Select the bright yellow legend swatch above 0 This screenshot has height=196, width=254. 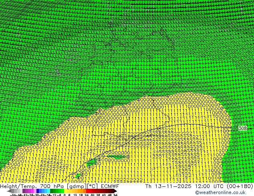click(66, 191)
